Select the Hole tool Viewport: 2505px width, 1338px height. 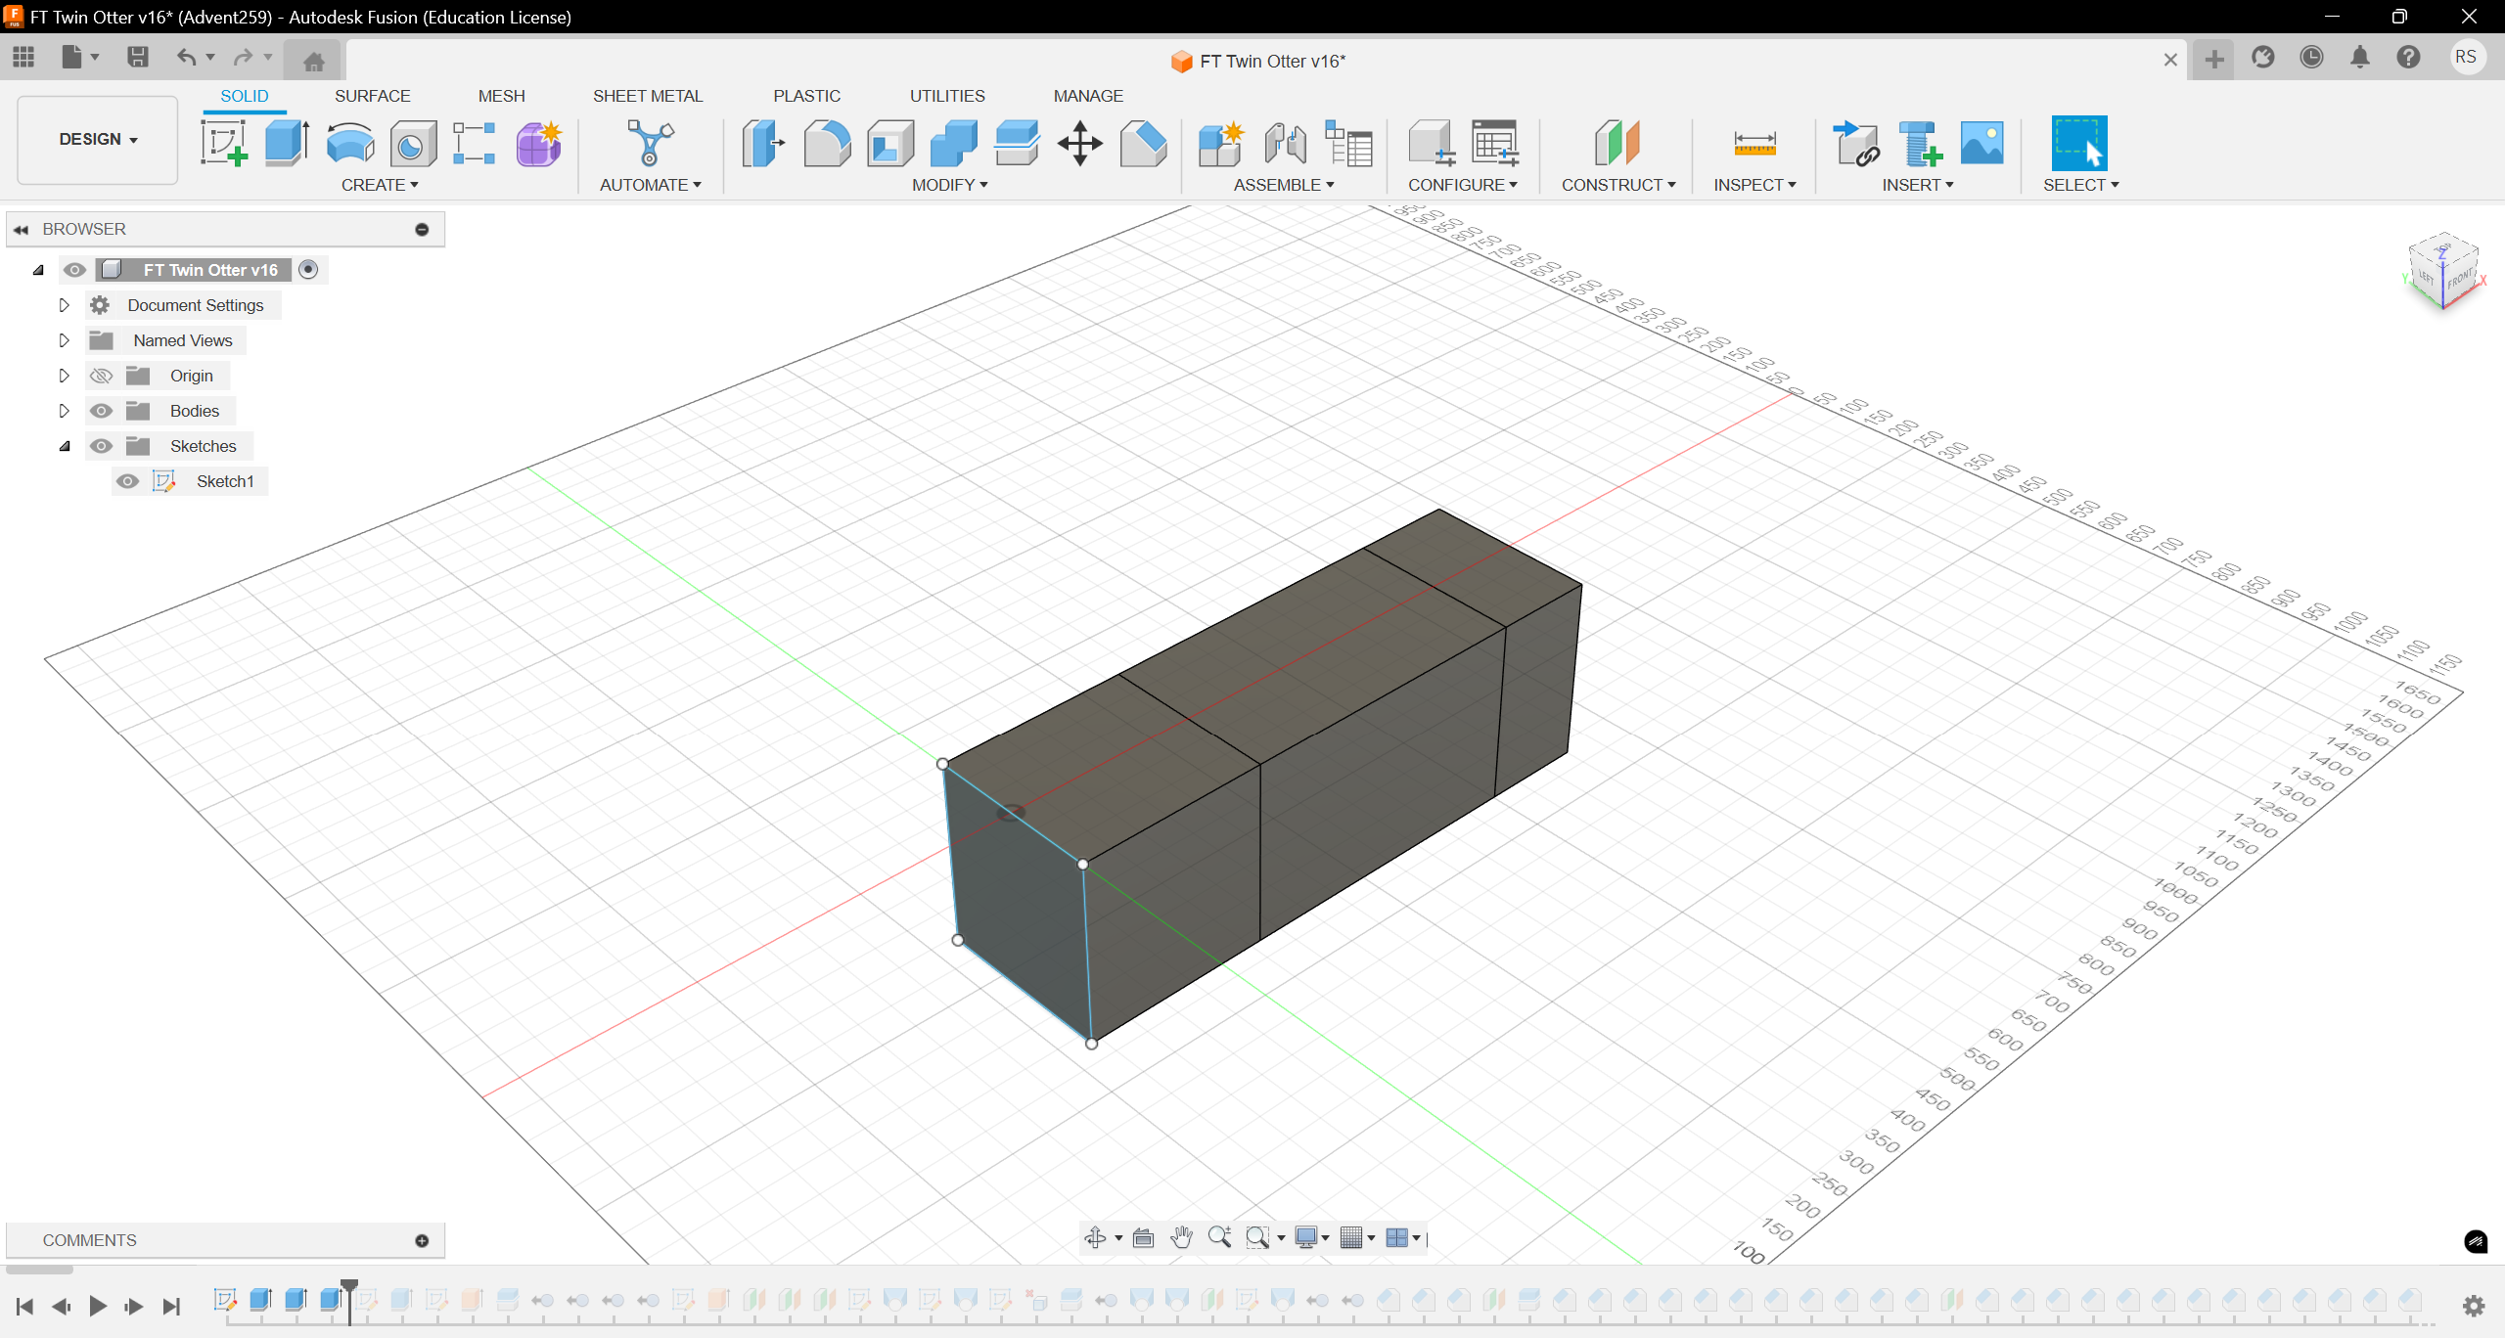click(412, 143)
